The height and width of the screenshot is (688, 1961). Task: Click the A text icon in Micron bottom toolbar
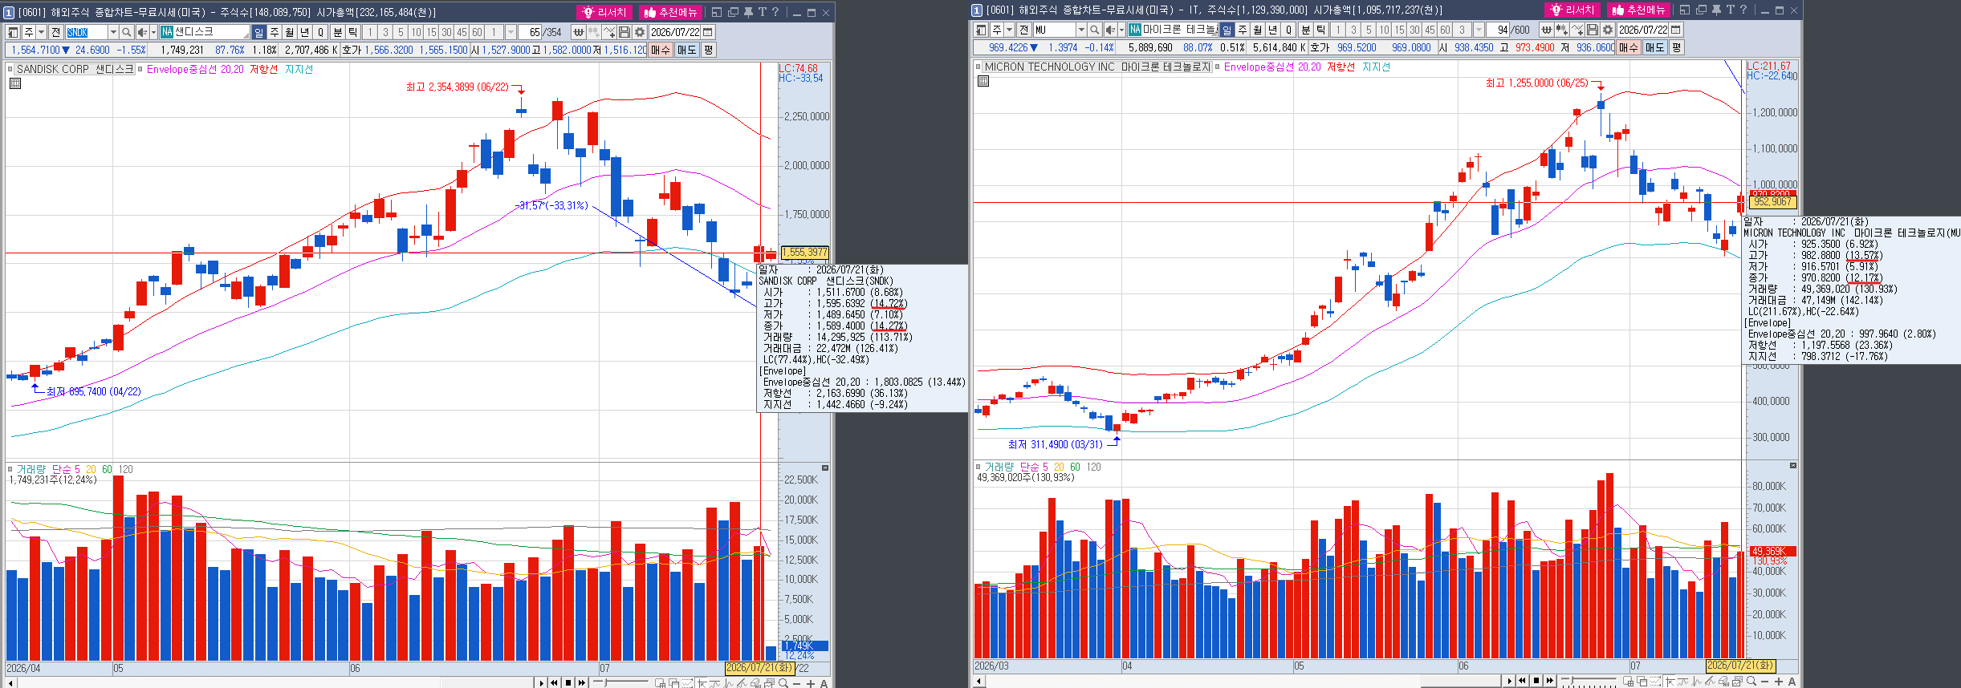pyautogui.click(x=1792, y=682)
